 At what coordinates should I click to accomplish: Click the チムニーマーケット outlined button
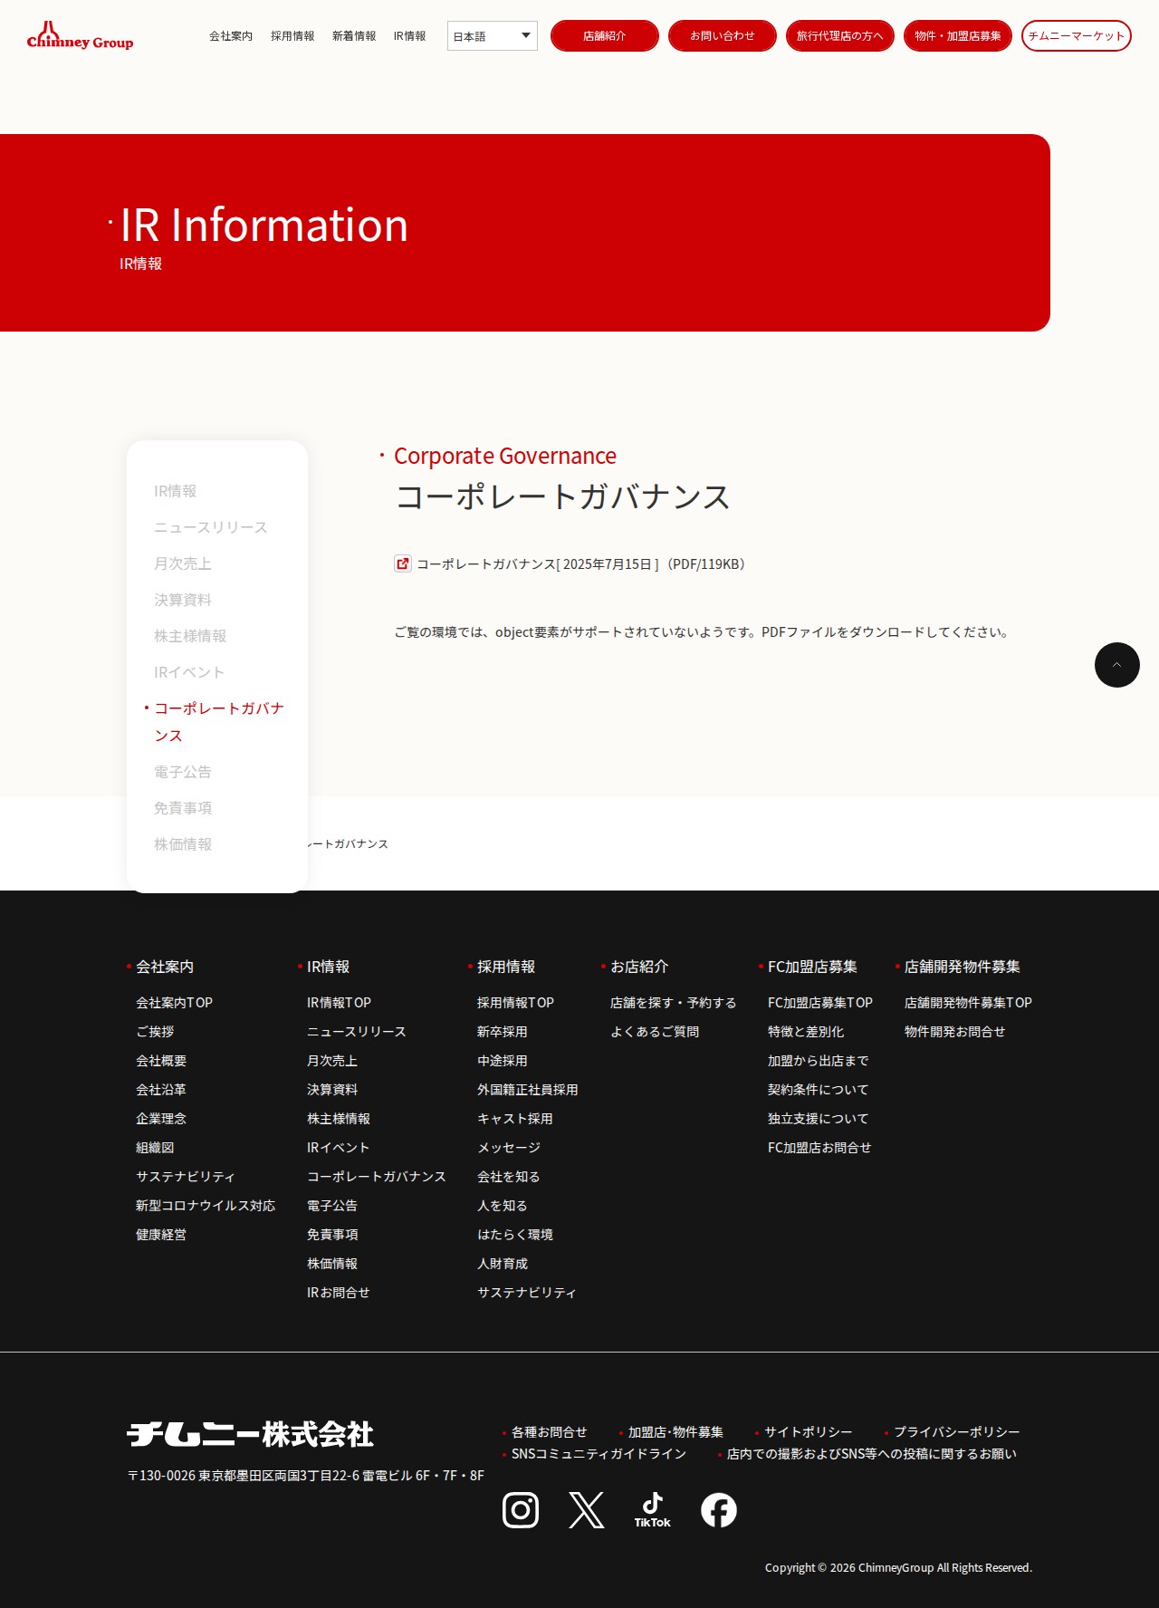point(1077,36)
